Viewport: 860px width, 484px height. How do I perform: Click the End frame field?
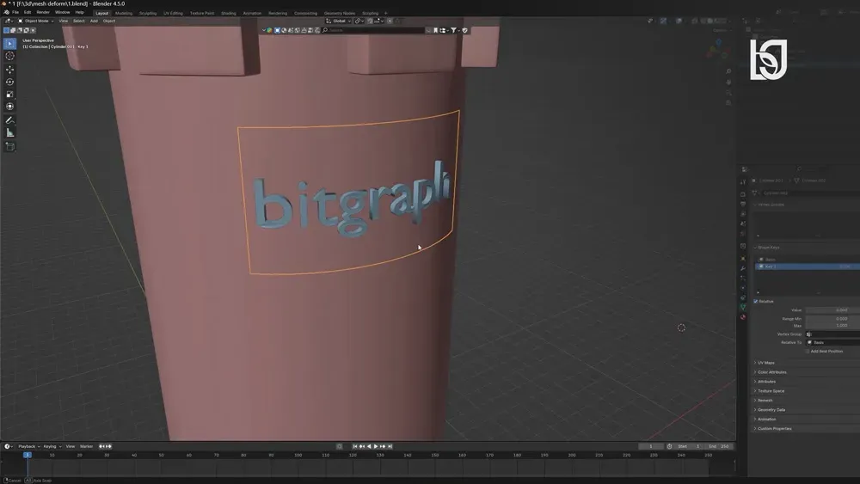tap(719, 446)
